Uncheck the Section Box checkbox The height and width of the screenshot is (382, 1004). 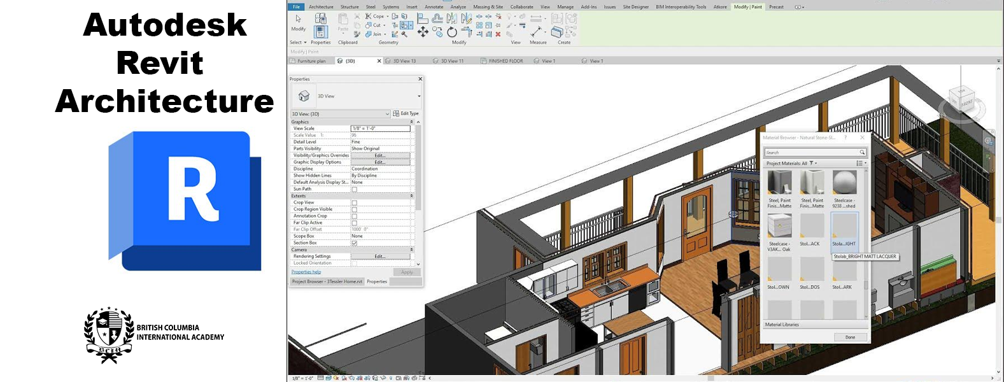pyautogui.click(x=355, y=243)
